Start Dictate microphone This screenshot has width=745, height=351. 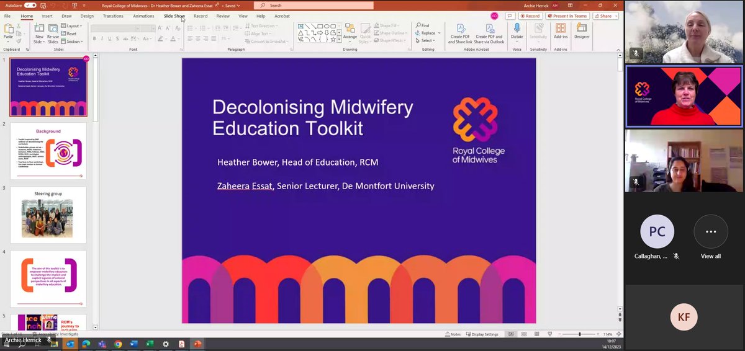click(x=517, y=32)
